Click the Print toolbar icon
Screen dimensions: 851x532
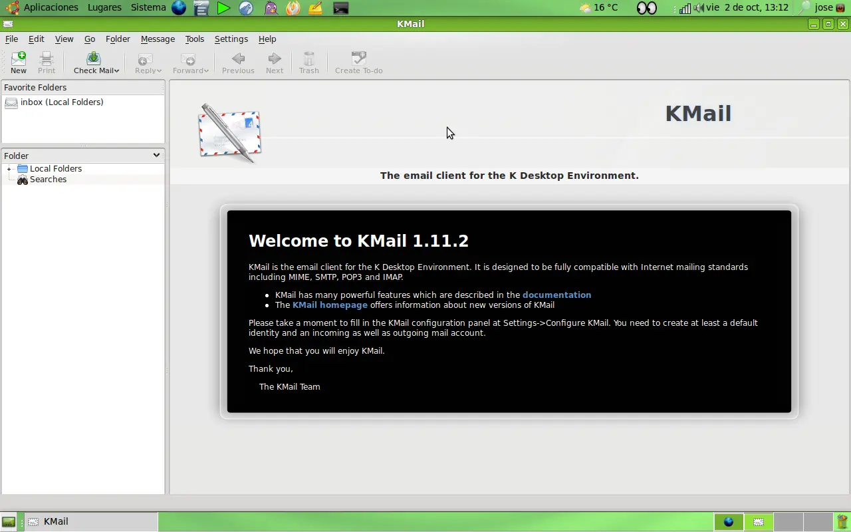47,59
